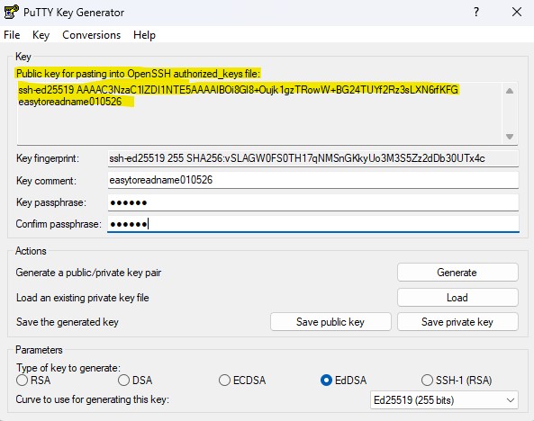
Task: Open the Key menu
Action: click(x=41, y=35)
